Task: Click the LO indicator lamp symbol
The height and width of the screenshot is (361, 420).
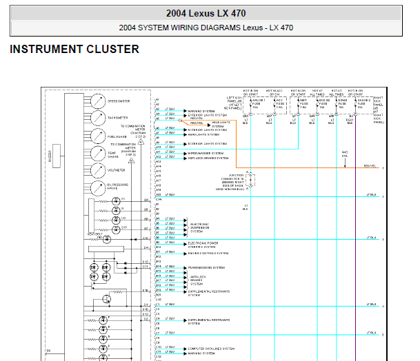Action: point(116,220)
